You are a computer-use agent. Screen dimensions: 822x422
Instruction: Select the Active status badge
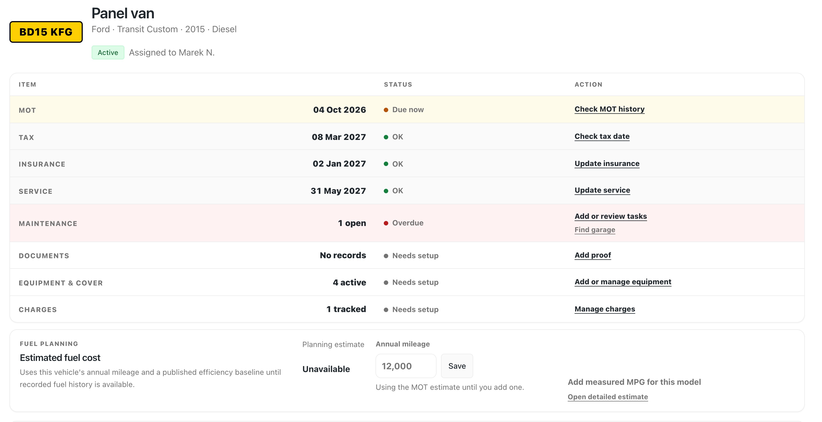[x=108, y=53]
